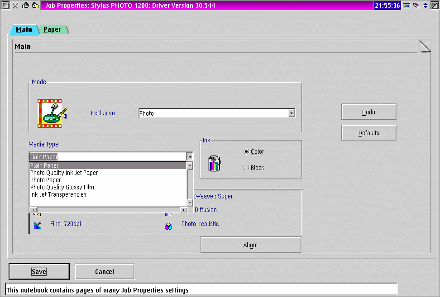Choose Photo Quality Glossy Film

[108, 187]
